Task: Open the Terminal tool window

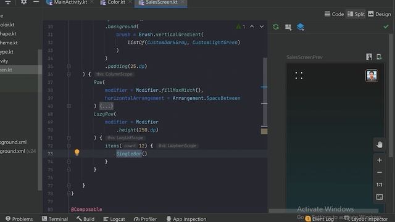Action: (x=55, y=219)
